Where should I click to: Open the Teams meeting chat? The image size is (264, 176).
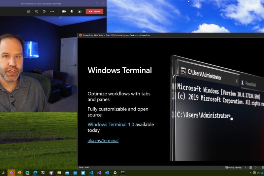tap(36, 12)
